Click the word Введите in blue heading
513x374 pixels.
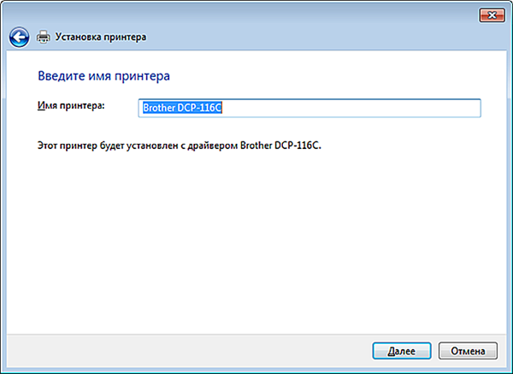(57, 76)
